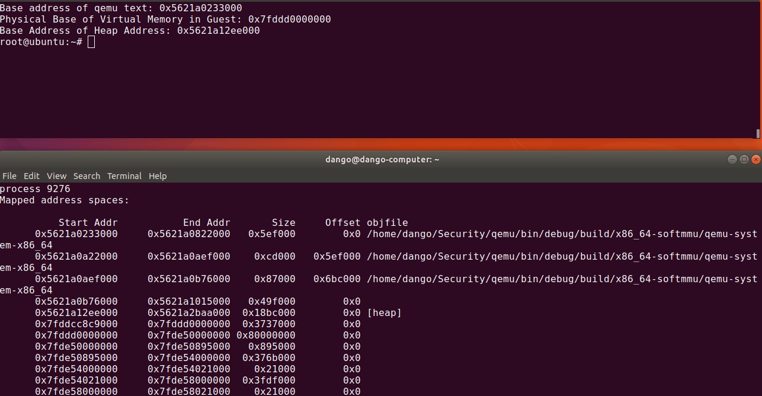
Task: Close the dango@dango-computer terminal window
Action: (x=755, y=159)
